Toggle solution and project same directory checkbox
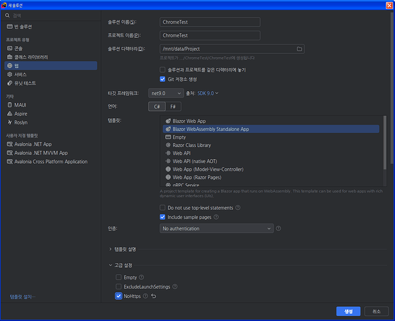 162,70
